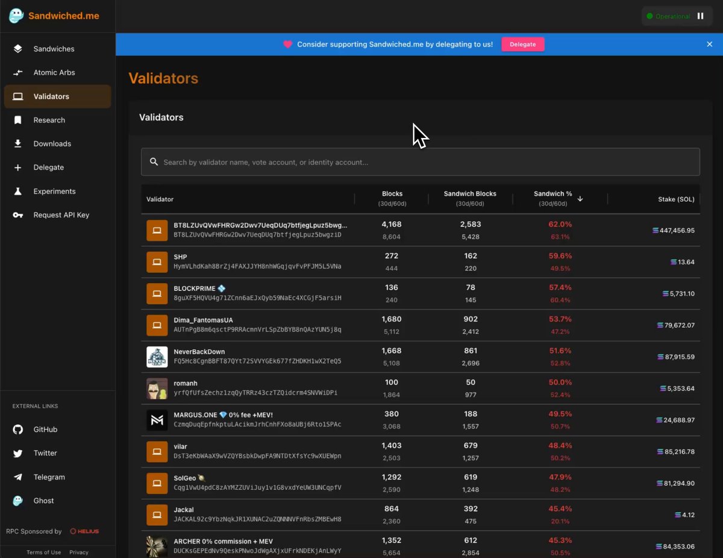Go to the Research section
The image size is (723, 558).
coord(57,120)
